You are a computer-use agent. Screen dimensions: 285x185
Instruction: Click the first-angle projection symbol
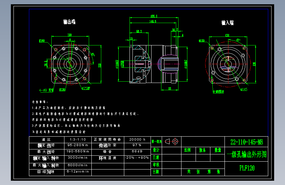[171, 141]
